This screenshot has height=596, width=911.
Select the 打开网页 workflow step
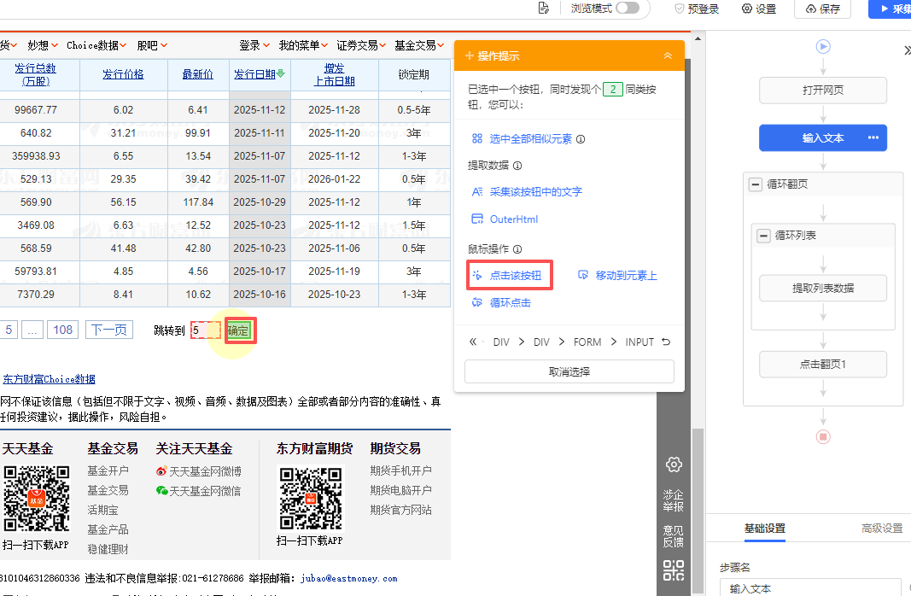(x=823, y=90)
